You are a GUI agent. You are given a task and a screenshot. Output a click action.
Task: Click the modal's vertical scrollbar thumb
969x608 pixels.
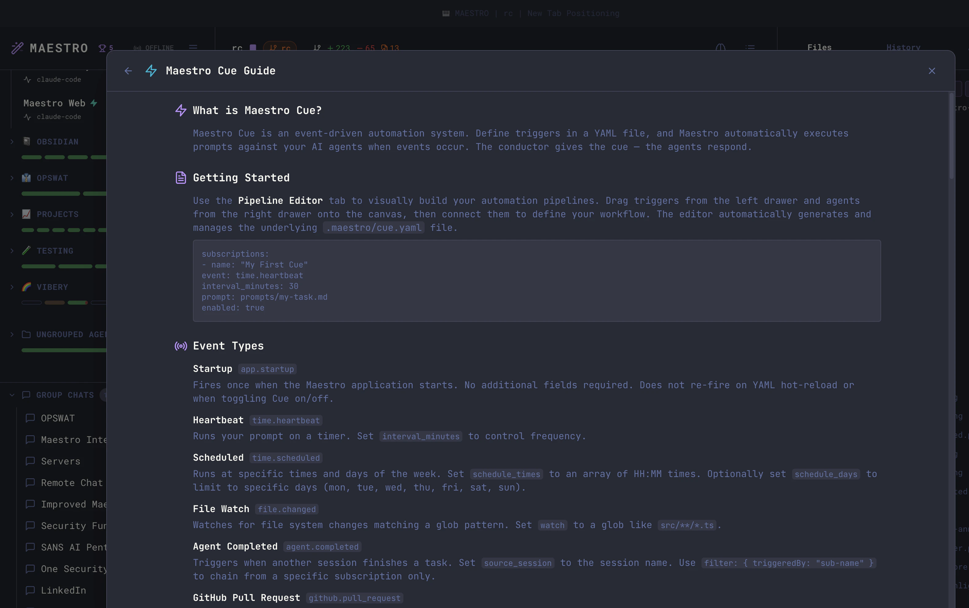tap(951, 136)
